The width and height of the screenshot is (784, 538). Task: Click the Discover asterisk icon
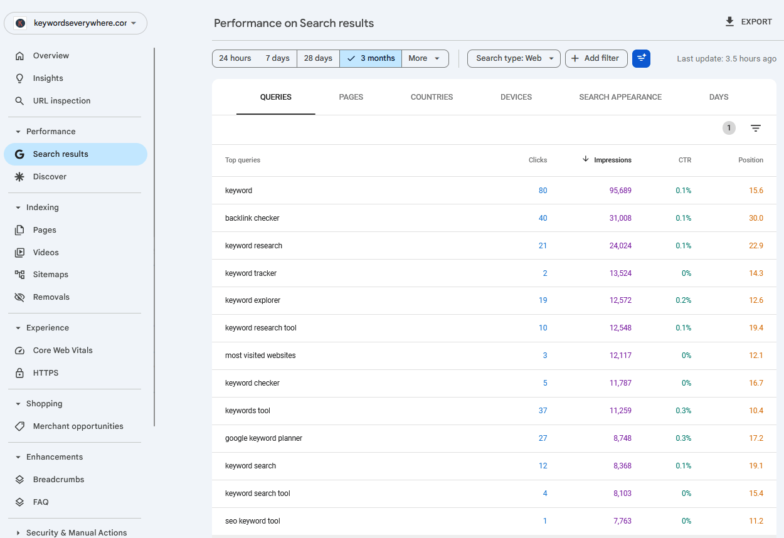pyautogui.click(x=19, y=177)
